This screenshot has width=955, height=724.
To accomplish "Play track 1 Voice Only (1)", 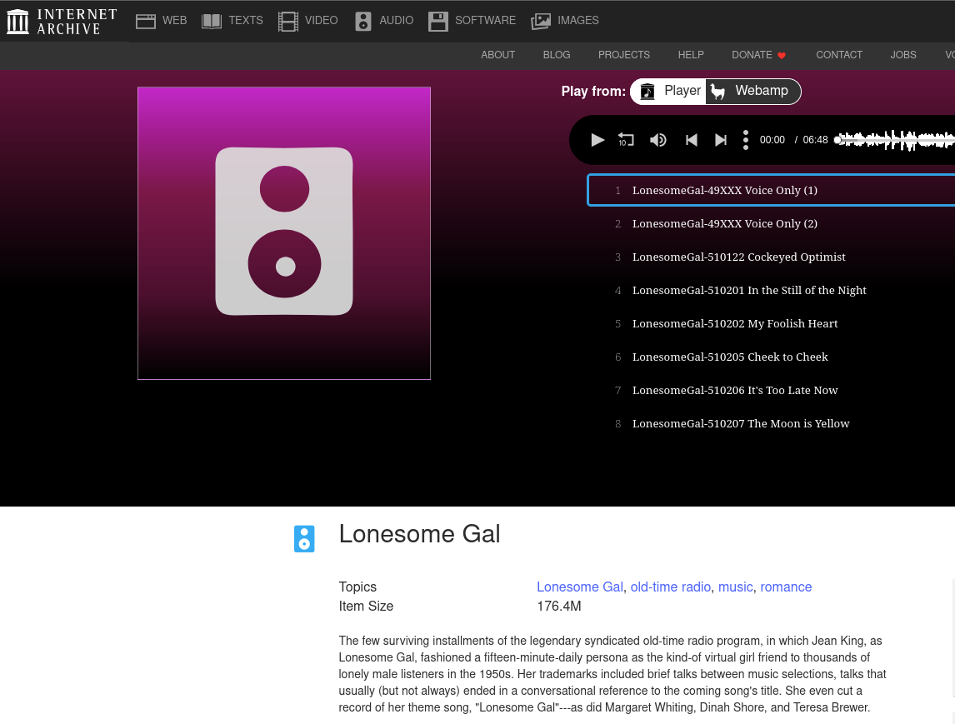I will tap(771, 190).
